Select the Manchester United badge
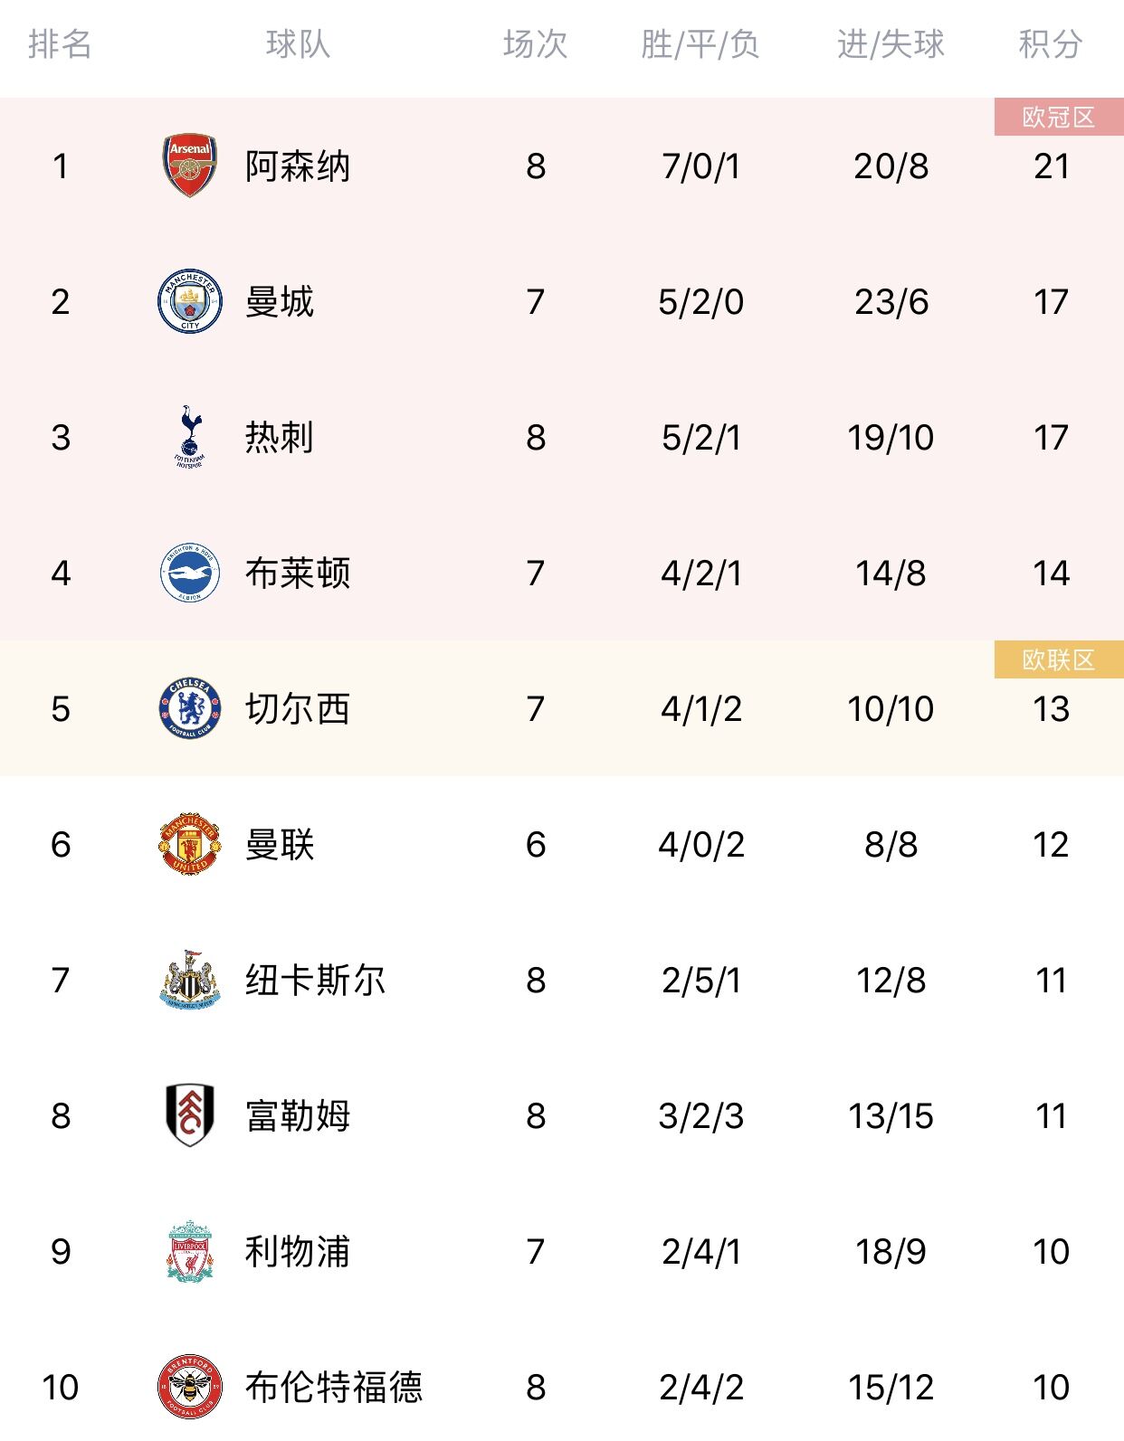This screenshot has height=1441, width=1124. (190, 845)
